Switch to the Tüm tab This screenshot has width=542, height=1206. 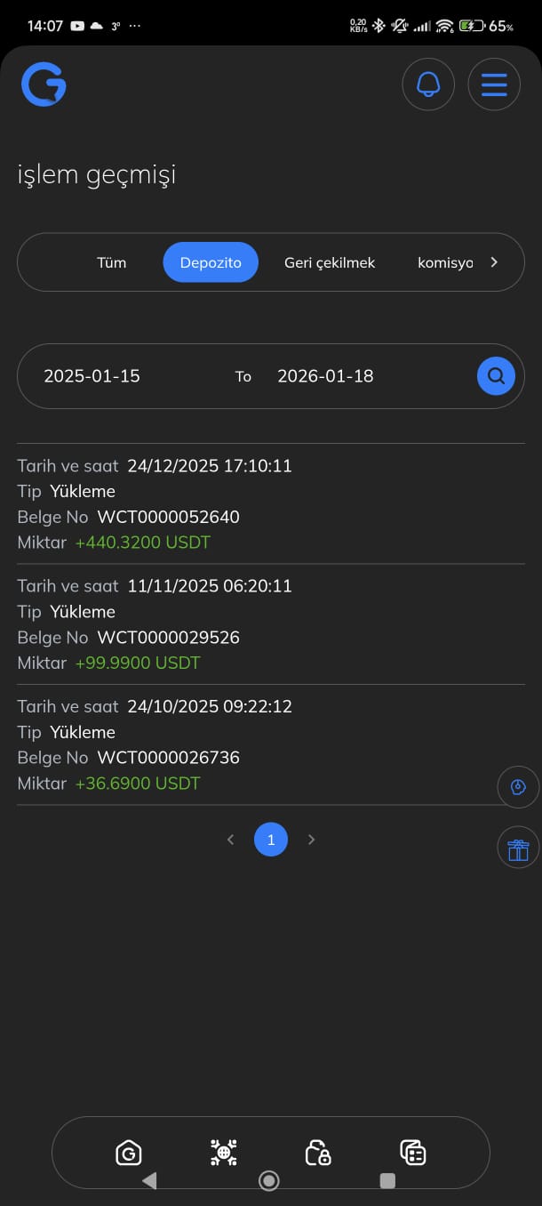(x=112, y=262)
